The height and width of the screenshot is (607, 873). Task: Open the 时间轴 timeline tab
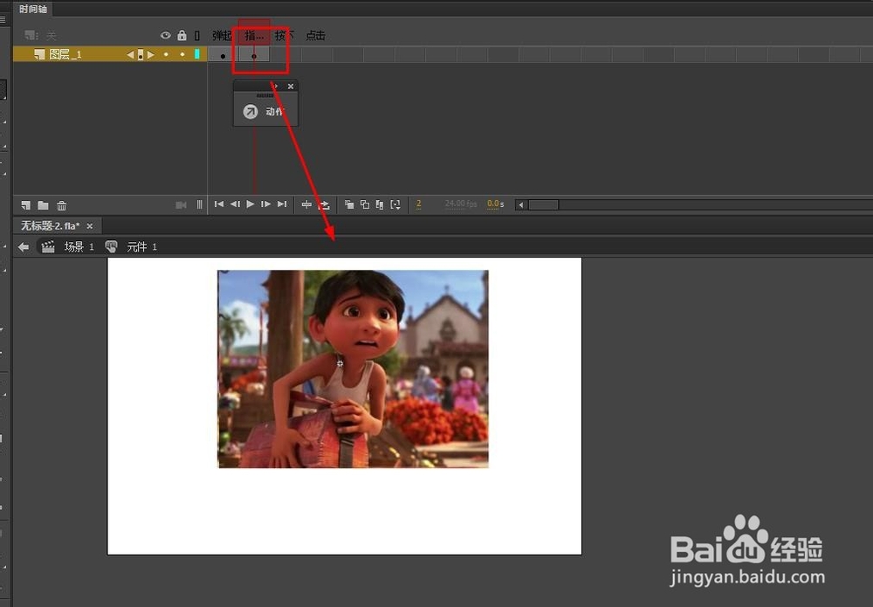pos(33,9)
